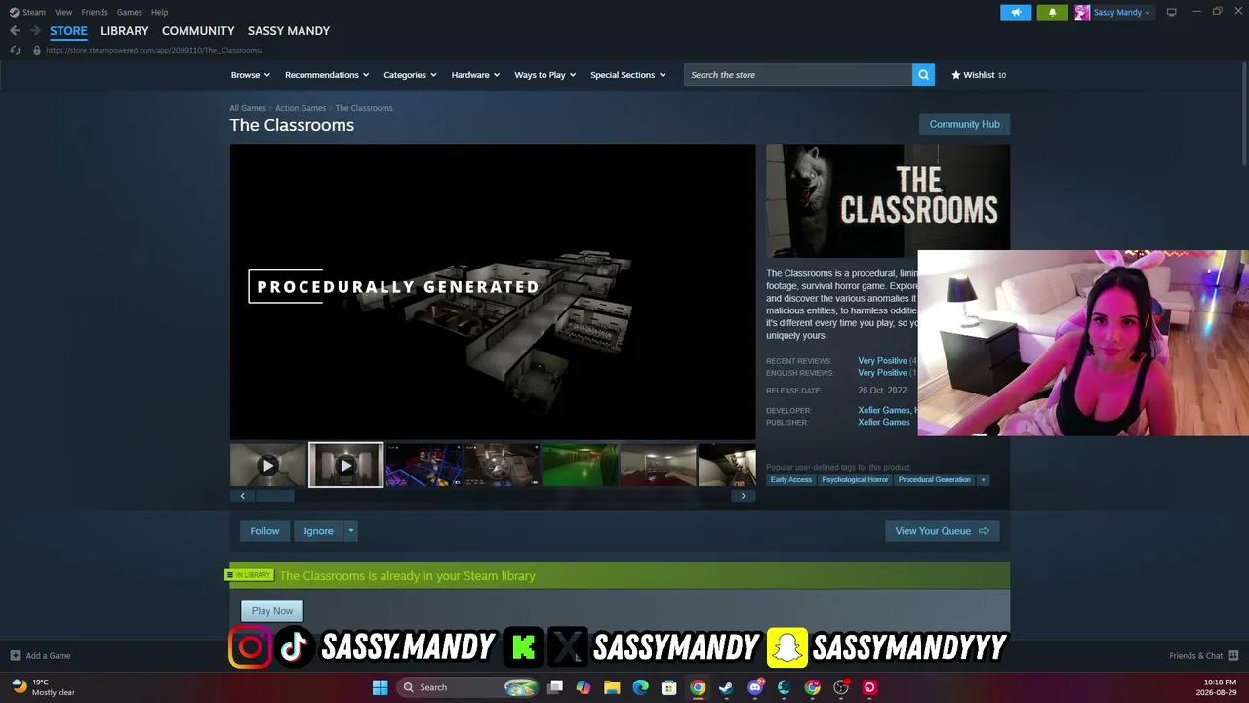
Task: Open the red circular taskbar app icon
Action: click(869, 687)
